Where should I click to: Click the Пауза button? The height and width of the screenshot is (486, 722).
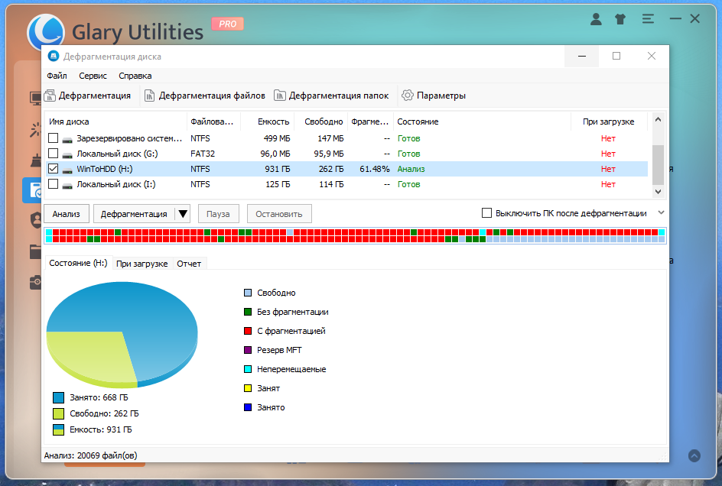pyautogui.click(x=218, y=214)
